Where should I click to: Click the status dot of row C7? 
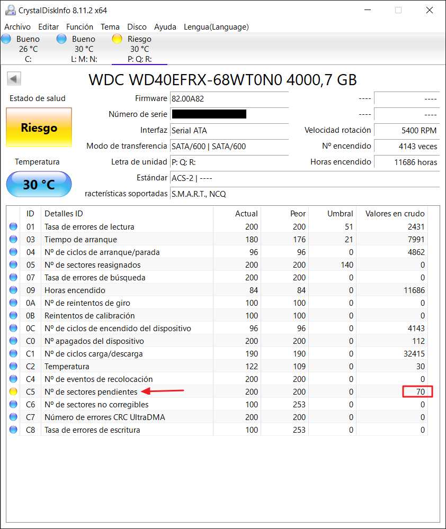13,417
